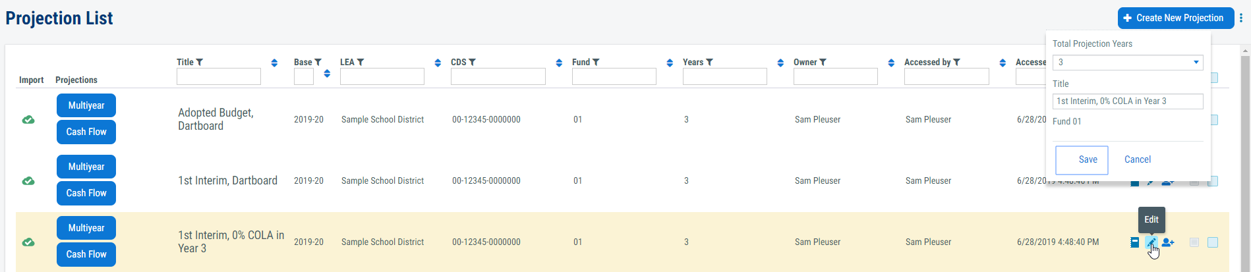The height and width of the screenshot is (272, 1251).
Task: Check the box for 1st Interim, 0% COLA row
Action: click(1213, 242)
